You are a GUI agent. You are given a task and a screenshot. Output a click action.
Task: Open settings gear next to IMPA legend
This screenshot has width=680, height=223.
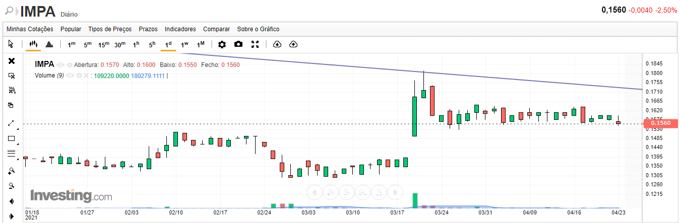[x=70, y=65]
